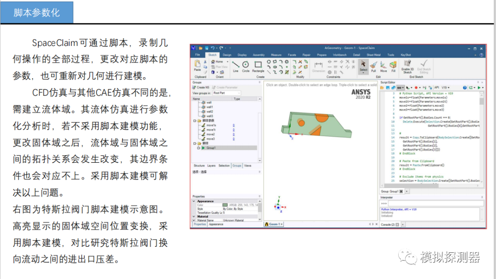Viewport: 496px width, 279px height.
Task: Open the API V19 version dropdown
Action: [445, 88]
